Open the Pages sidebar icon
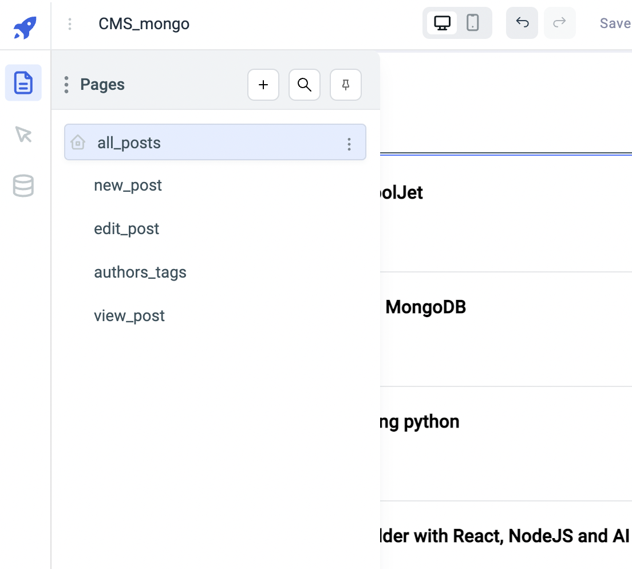Viewport: 632px width, 569px height. coord(23,83)
